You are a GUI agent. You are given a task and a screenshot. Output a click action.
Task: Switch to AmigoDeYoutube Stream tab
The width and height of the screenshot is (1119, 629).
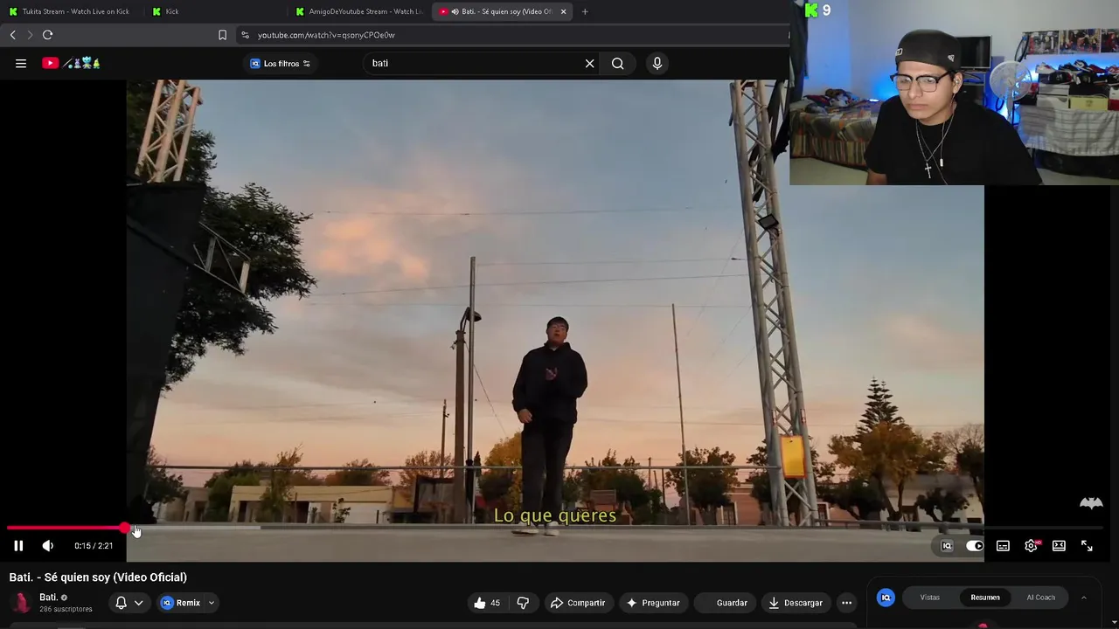(x=358, y=11)
